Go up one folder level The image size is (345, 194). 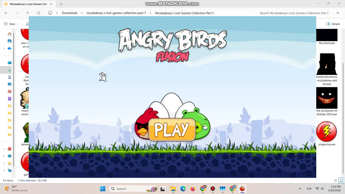28,13
